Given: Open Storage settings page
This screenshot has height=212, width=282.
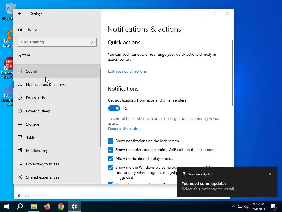Looking at the screenshot, I should point(57,124).
